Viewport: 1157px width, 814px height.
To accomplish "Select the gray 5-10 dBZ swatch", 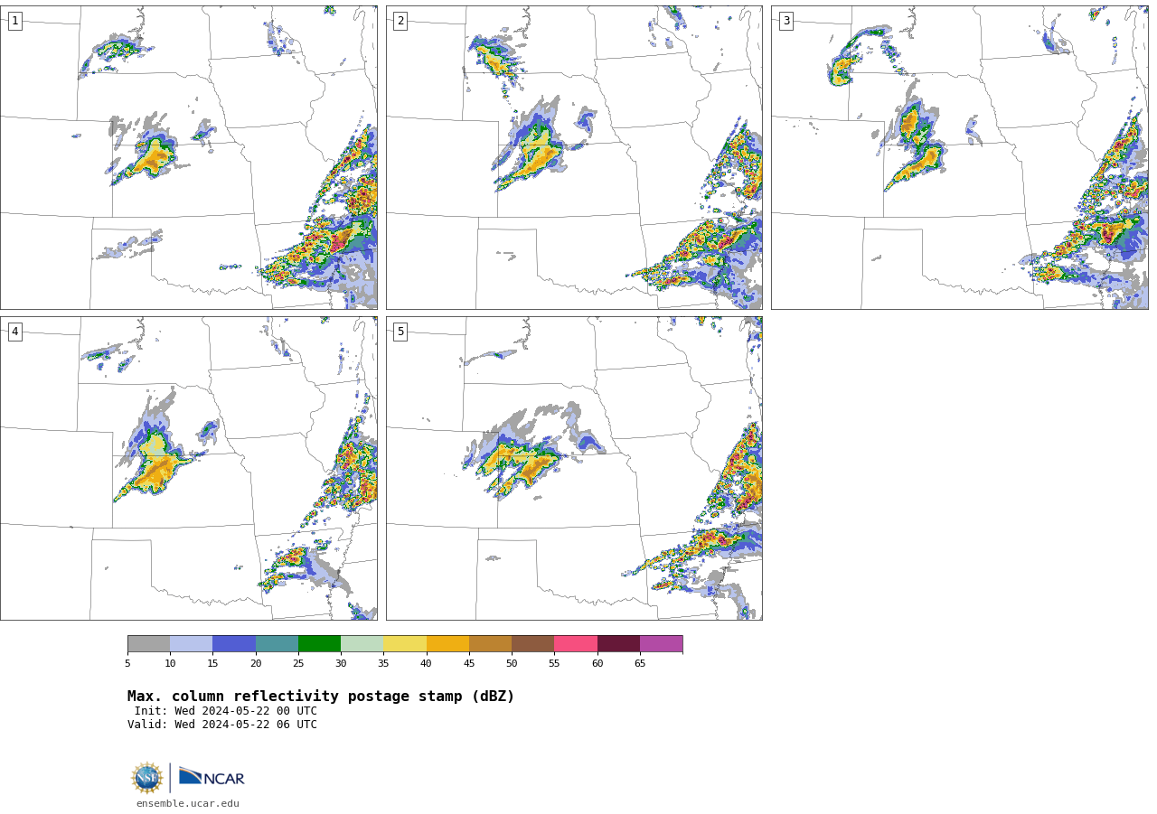I will click(x=148, y=644).
